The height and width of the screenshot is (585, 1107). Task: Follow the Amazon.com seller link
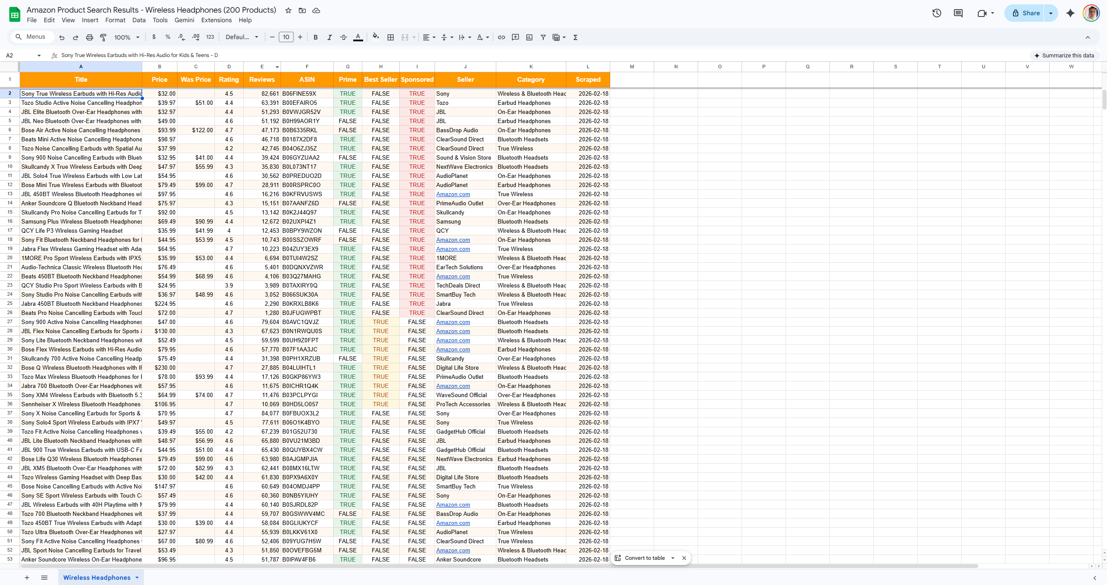[453, 194]
